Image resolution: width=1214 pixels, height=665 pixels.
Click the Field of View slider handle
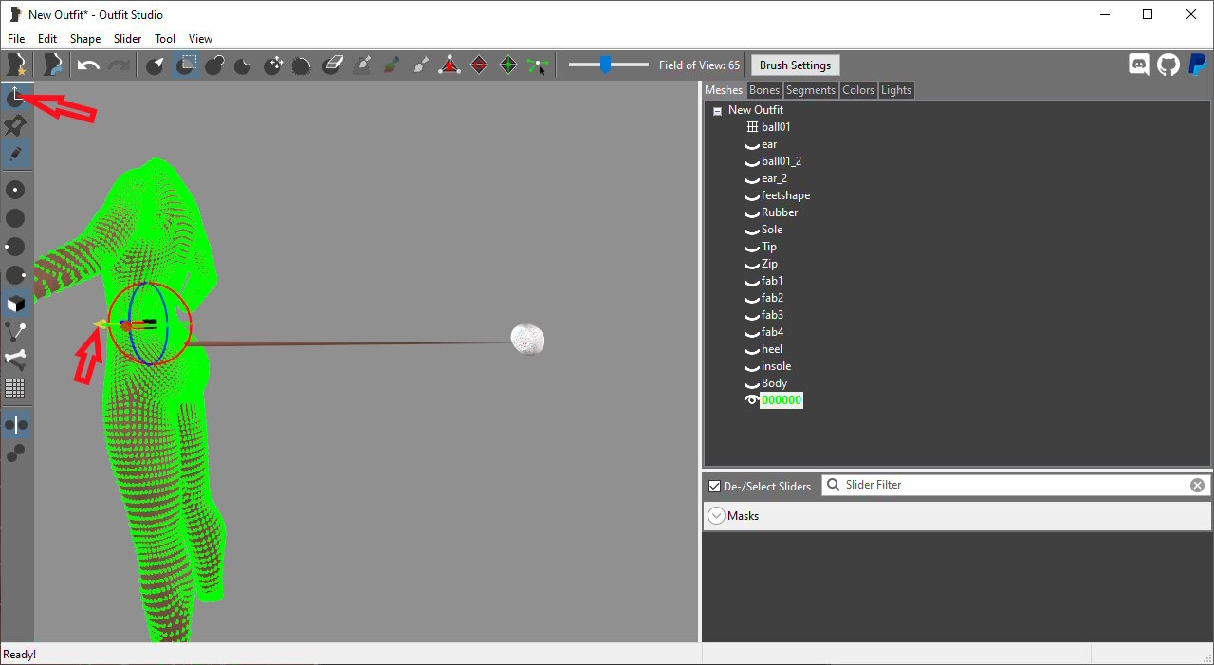coord(605,65)
